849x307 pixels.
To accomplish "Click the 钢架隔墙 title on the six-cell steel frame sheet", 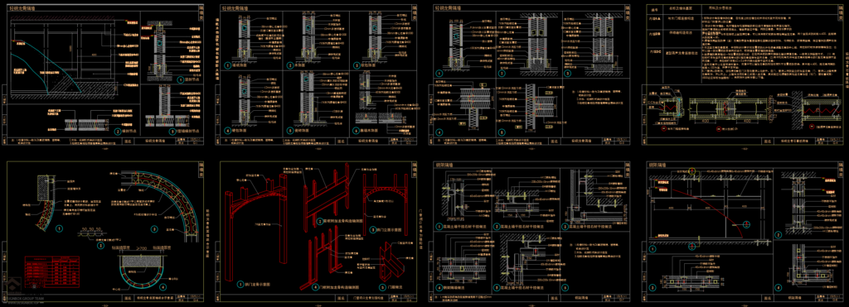I will [x=445, y=165].
